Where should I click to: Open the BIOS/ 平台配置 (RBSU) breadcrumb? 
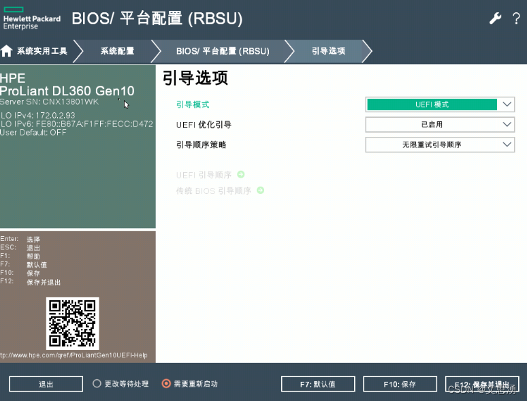point(223,51)
